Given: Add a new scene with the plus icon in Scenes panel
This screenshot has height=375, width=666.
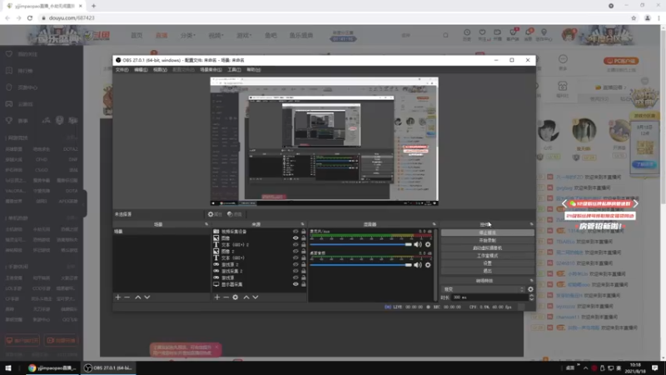Looking at the screenshot, I should click(x=118, y=297).
